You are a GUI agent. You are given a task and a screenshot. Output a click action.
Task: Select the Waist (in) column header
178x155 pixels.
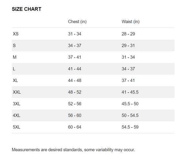[x=131, y=21]
